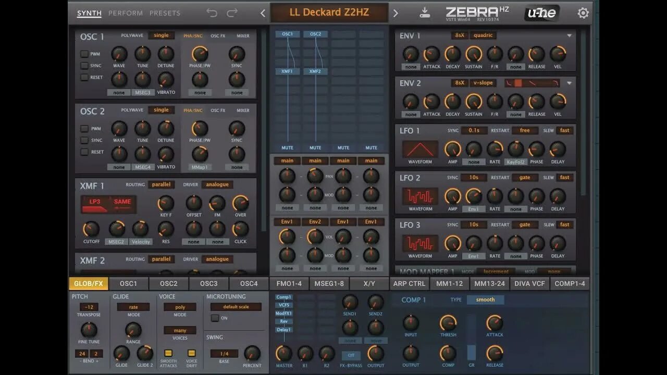The image size is (667, 375).
Task: Open the LFO 3 waveform display
Action: click(420, 243)
